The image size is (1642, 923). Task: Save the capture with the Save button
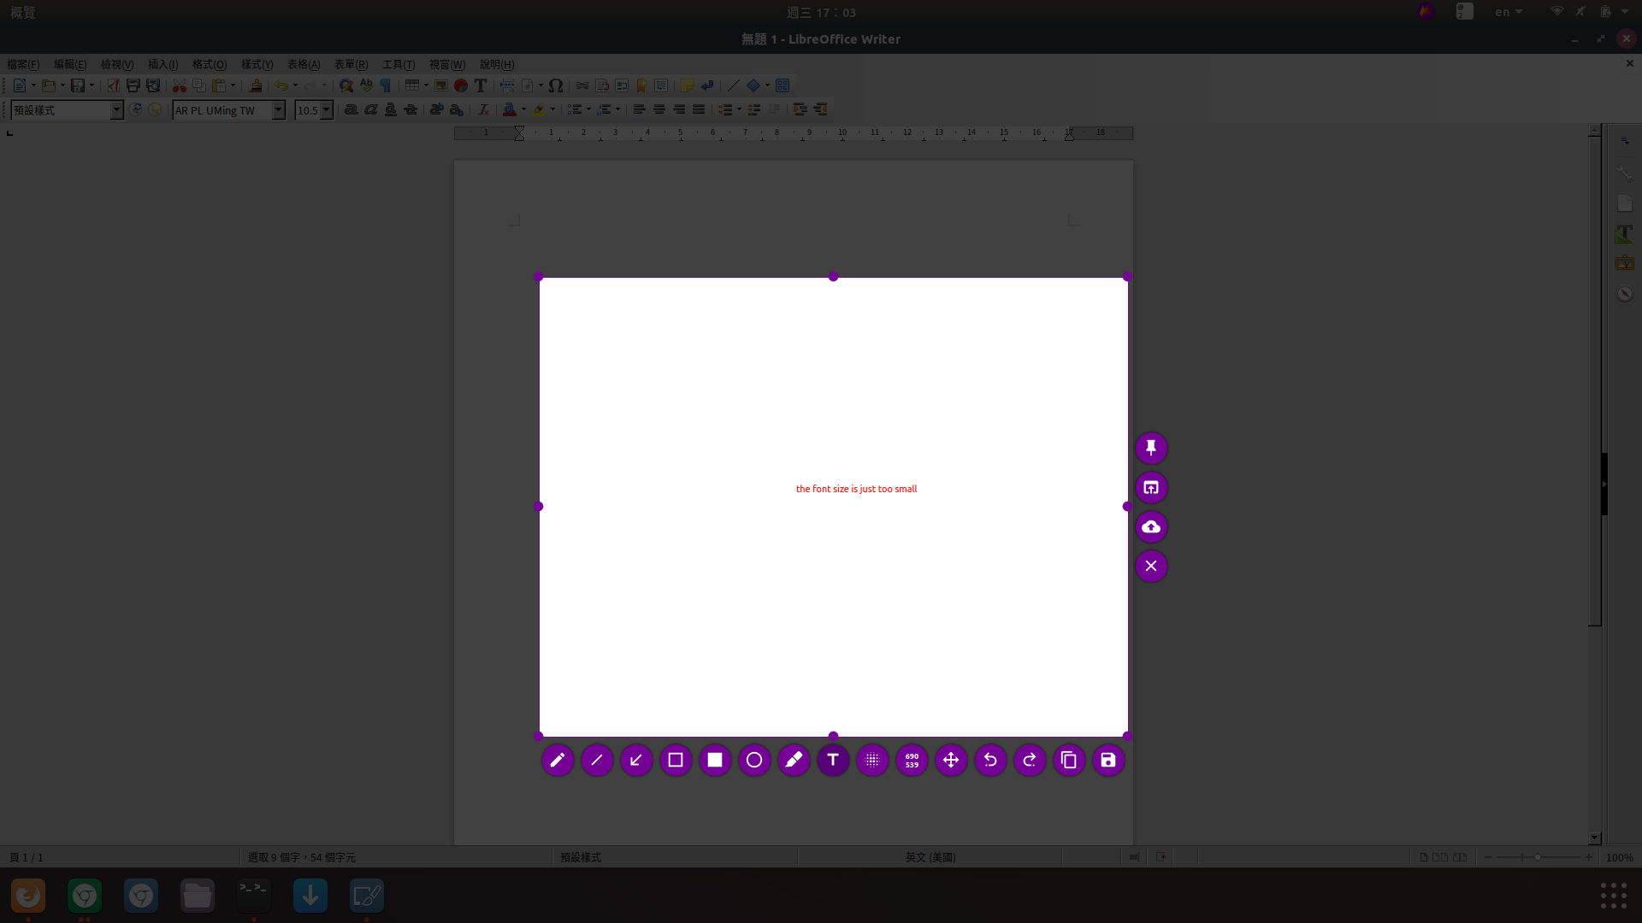[x=1108, y=760]
